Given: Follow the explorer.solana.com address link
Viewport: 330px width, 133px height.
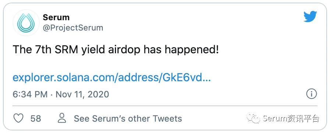Looking at the screenshot, I should pos(112,78).
